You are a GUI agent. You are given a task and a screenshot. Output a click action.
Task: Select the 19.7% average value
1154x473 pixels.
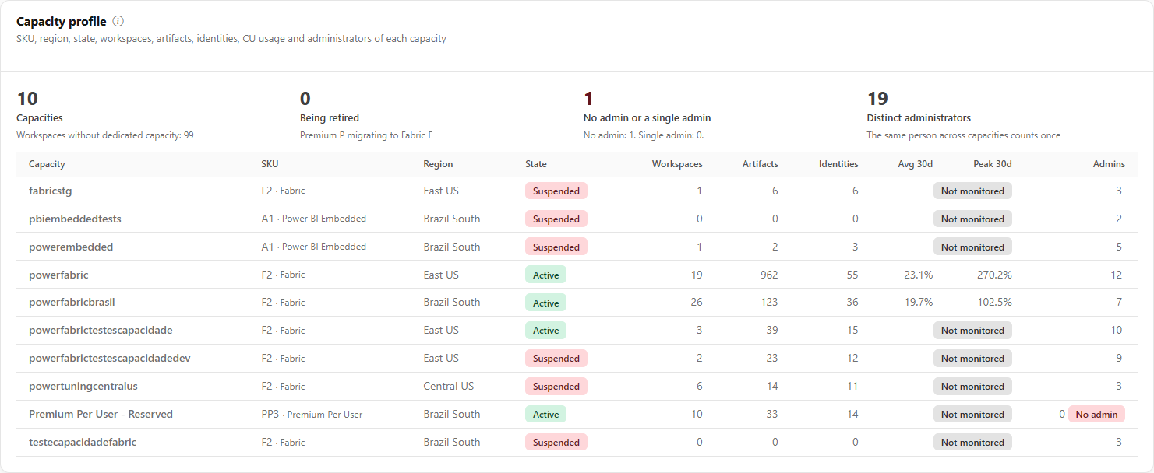coord(918,302)
